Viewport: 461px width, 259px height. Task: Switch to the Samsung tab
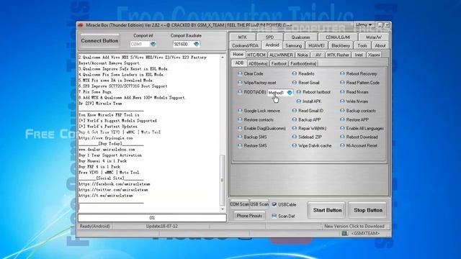point(294,46)
